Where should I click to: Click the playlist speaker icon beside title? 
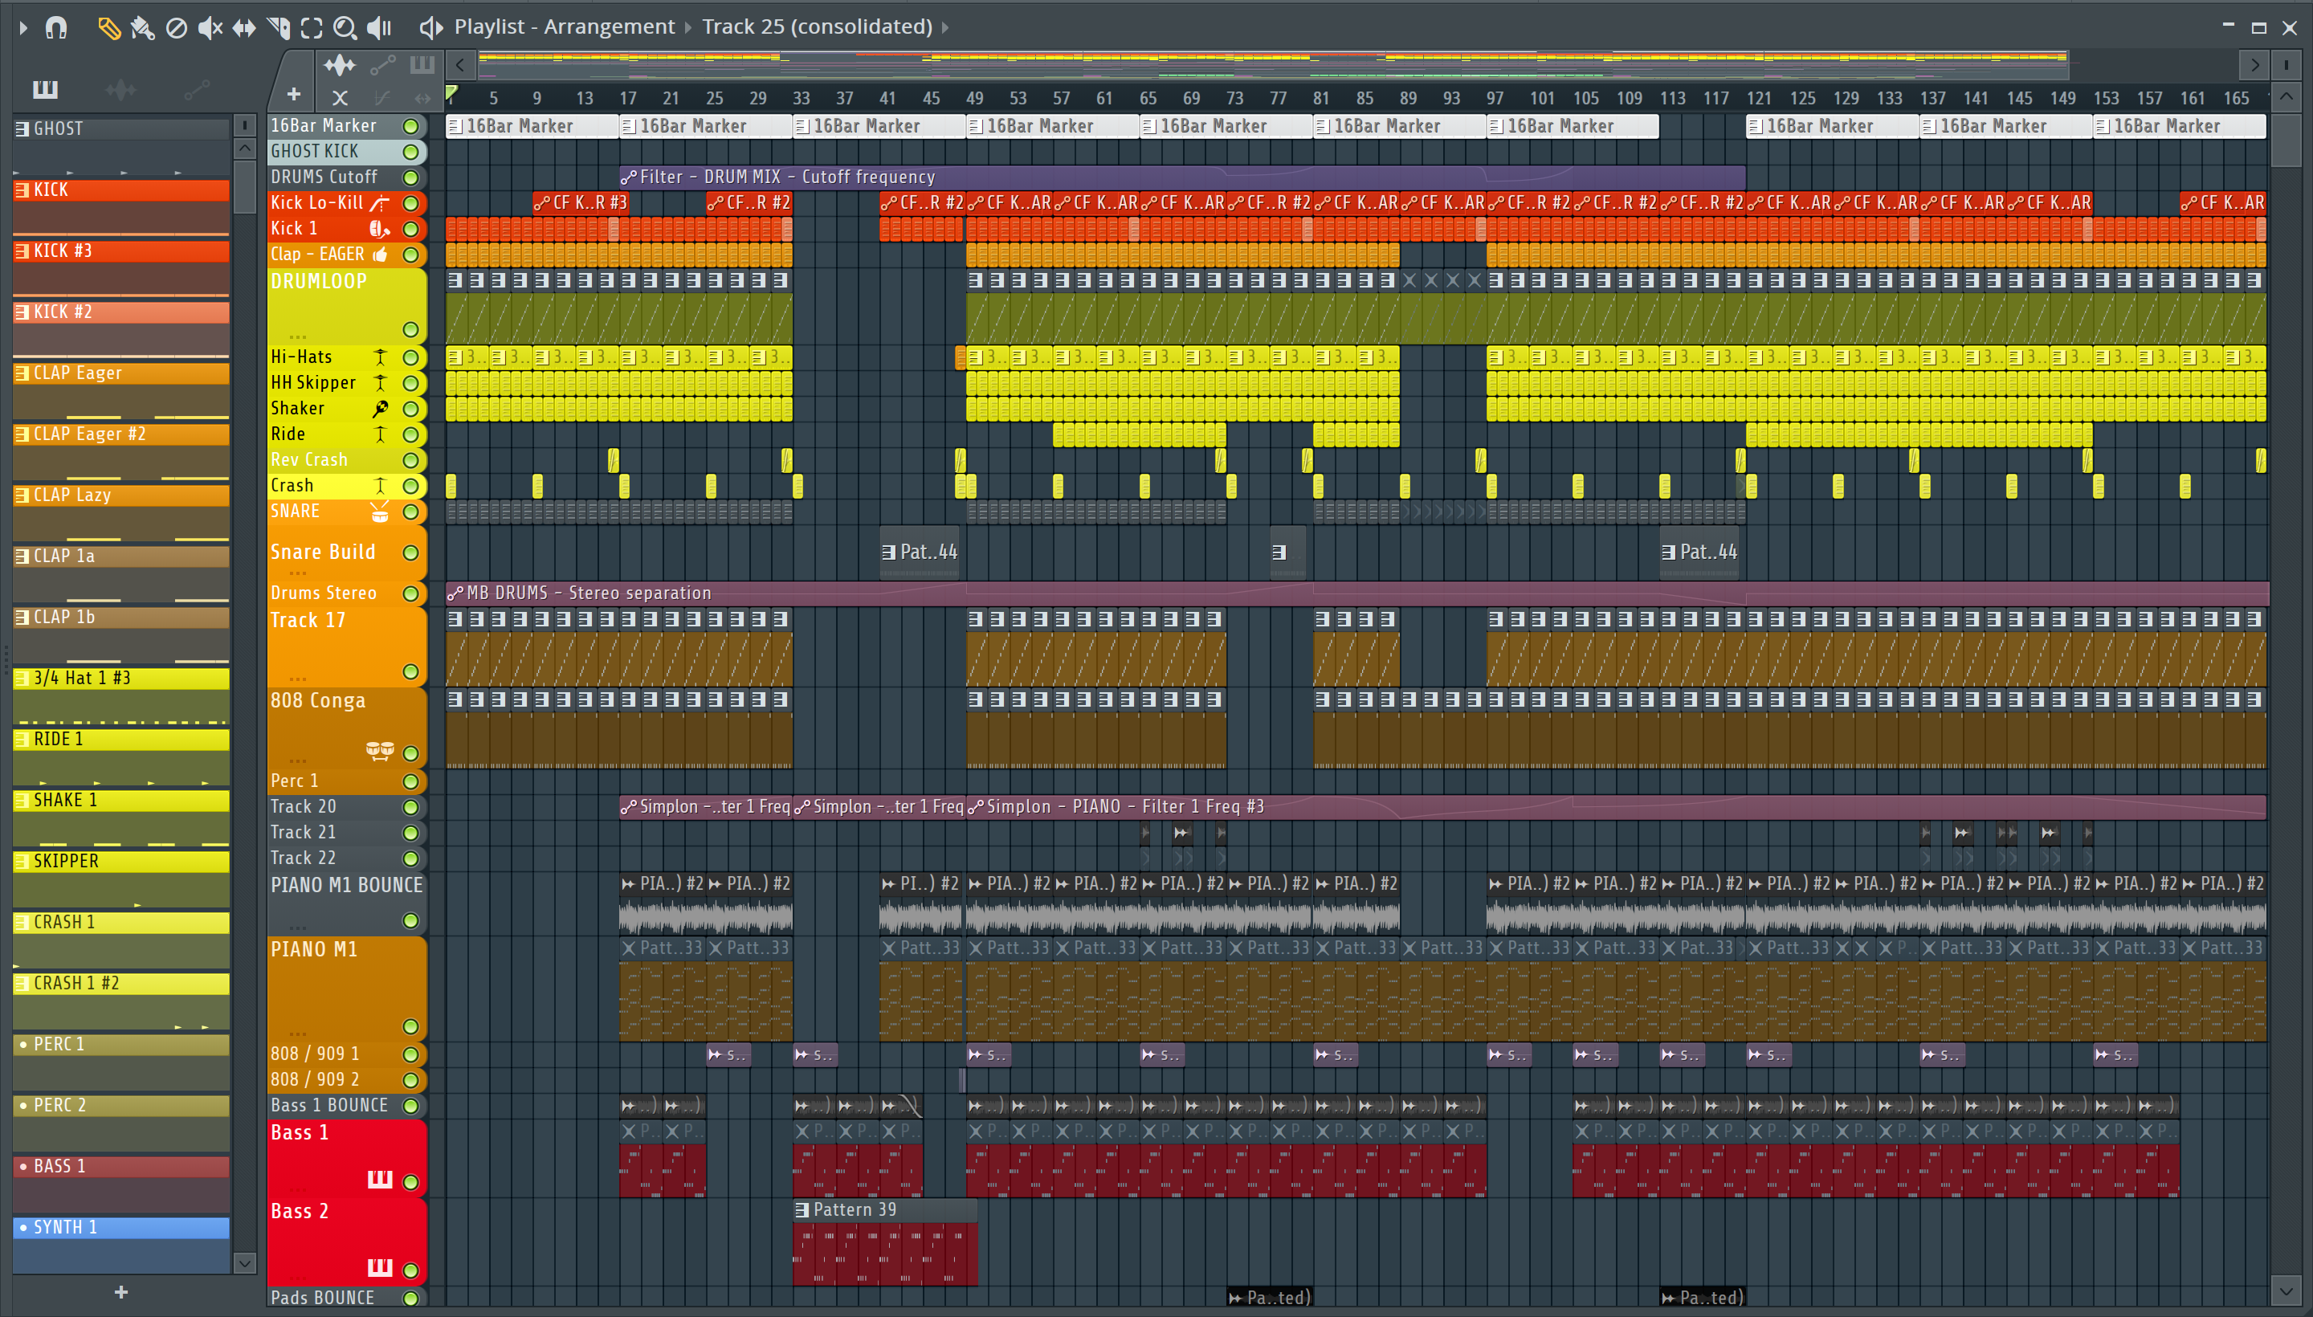point(430,28)
